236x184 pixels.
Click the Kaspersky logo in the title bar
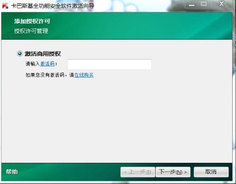(5, 5)
